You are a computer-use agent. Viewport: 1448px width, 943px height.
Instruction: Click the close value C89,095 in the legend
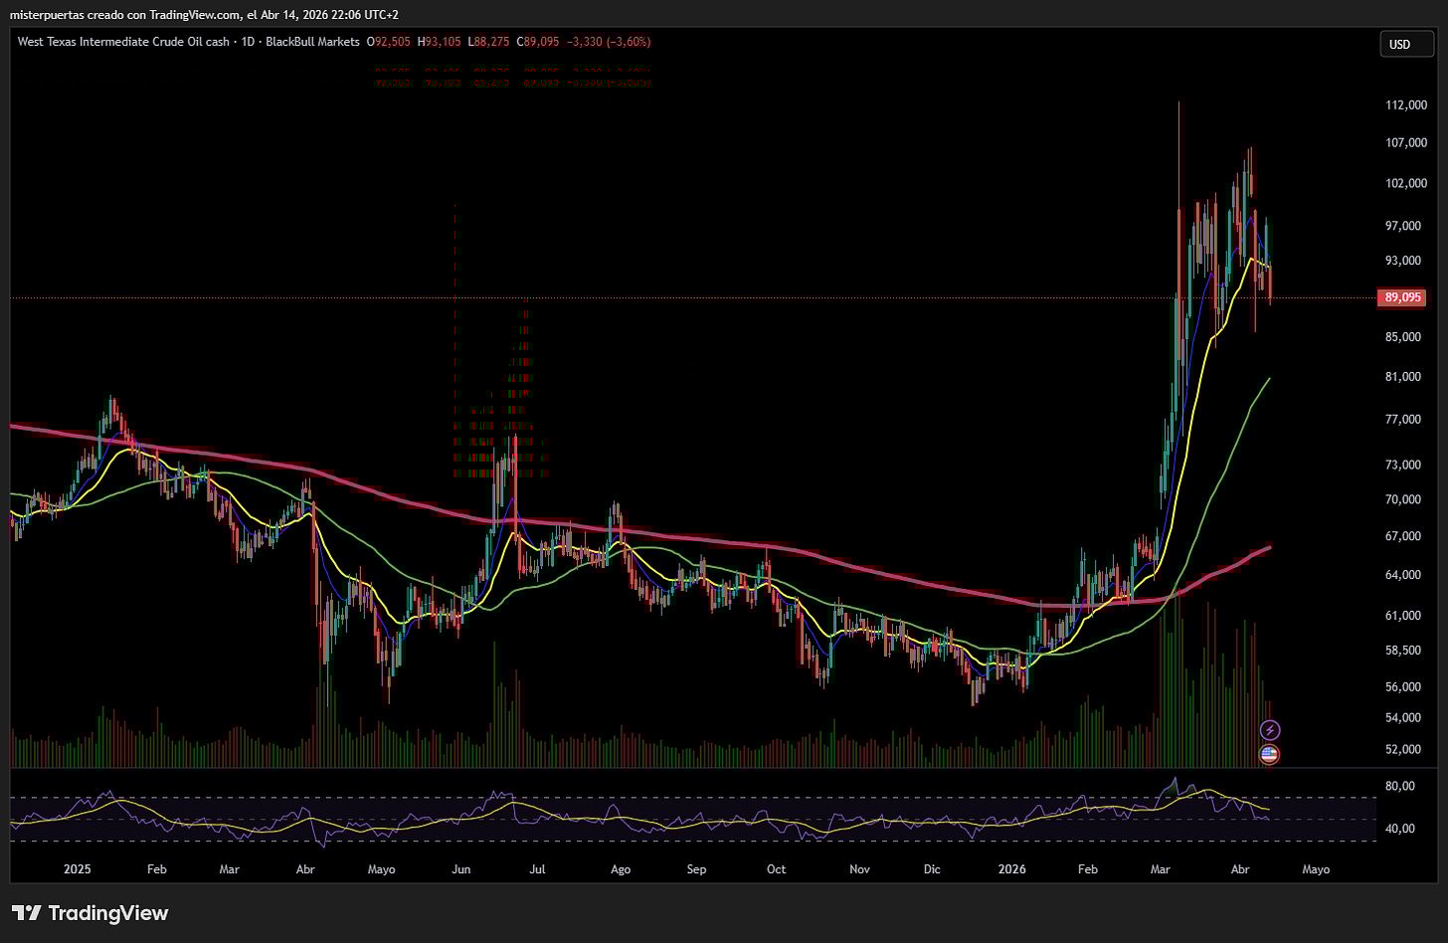click(x=538, y=42)
